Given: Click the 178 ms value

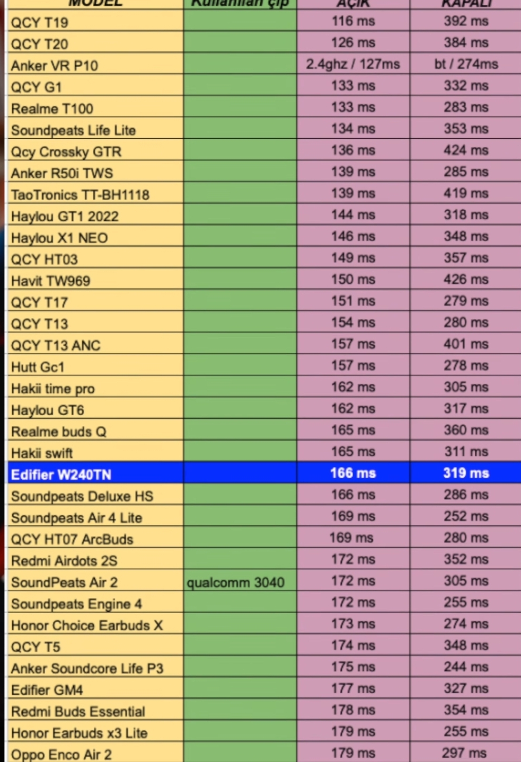Looking at the screenshot, I should [x=353, y=710].
